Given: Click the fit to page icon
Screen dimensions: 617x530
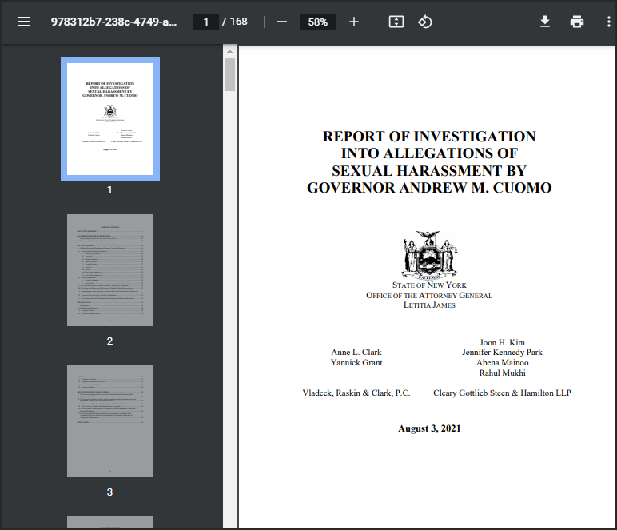Looking at the screenshot, I should pos(396,22).
